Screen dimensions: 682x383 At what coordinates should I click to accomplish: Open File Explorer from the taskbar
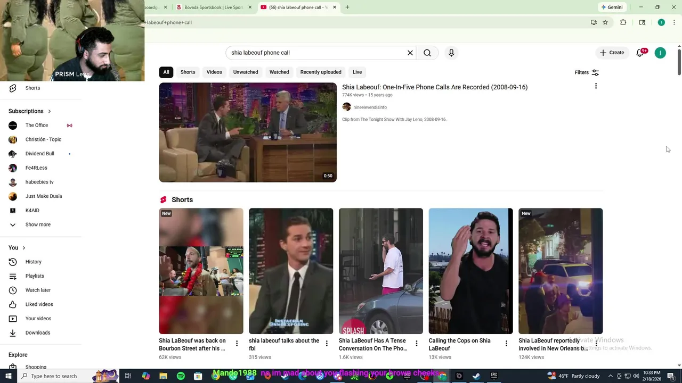tap(163, 376)
